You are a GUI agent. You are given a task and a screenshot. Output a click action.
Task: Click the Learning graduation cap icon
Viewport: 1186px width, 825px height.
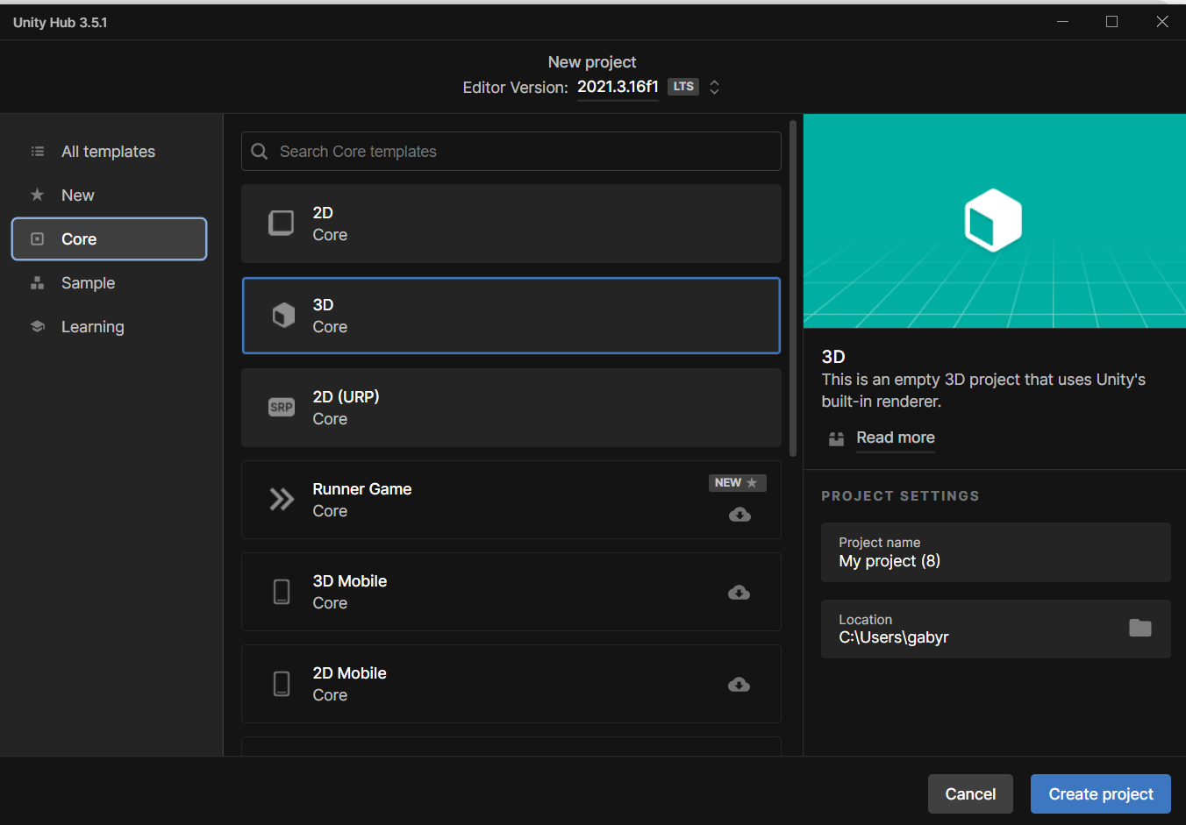click(37, 326)
